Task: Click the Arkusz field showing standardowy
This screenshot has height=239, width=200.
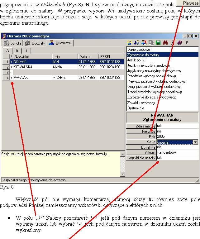Action: [x=178, y=152]
